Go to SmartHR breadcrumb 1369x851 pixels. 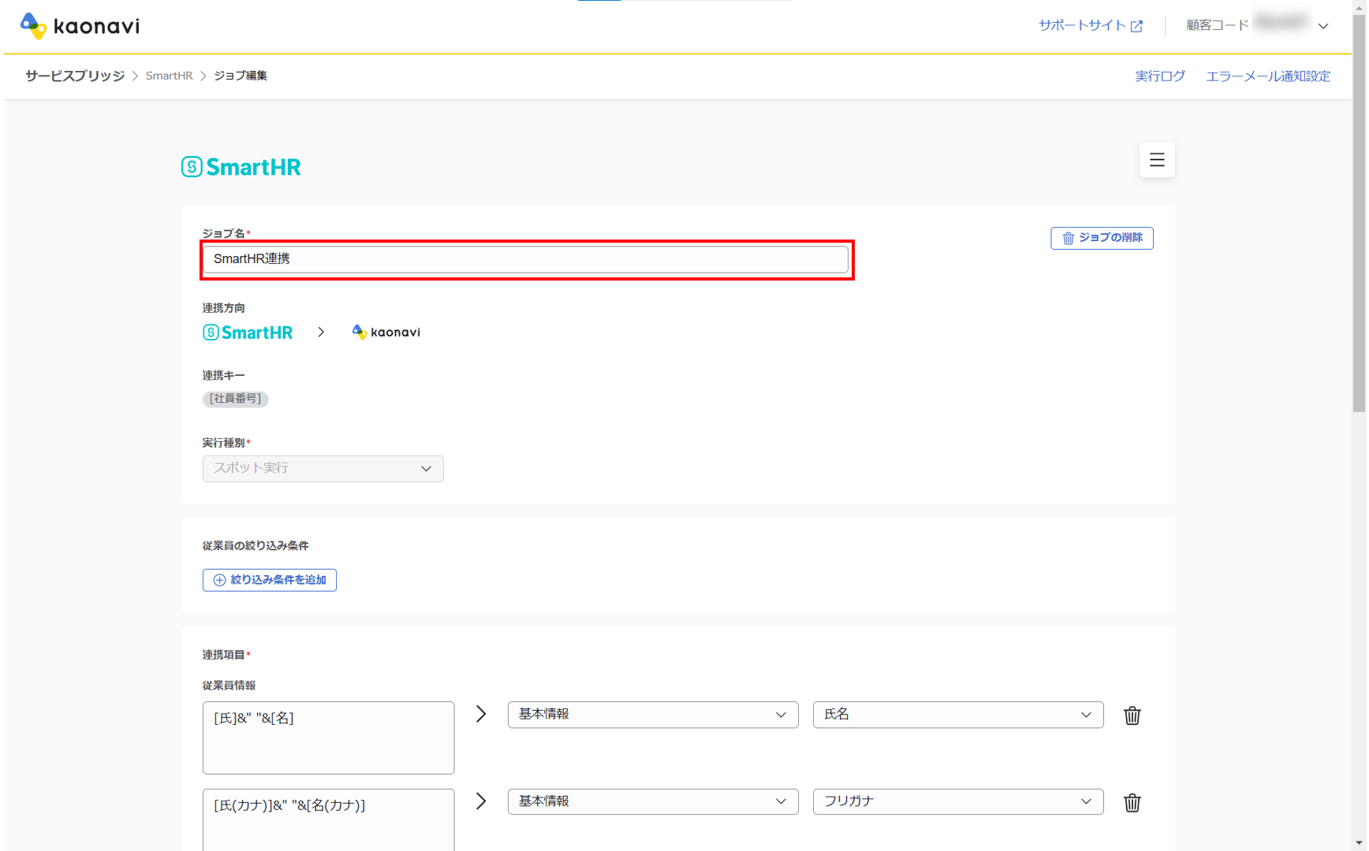[x=169, y=76]
